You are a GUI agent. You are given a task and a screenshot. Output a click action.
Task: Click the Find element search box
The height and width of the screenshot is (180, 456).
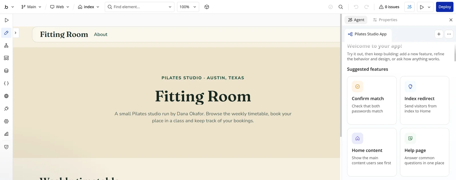(140, 7)
